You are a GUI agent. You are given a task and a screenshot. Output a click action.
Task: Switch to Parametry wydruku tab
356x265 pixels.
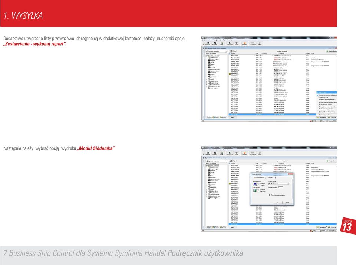pyautogui.click(x=259, y=177)
